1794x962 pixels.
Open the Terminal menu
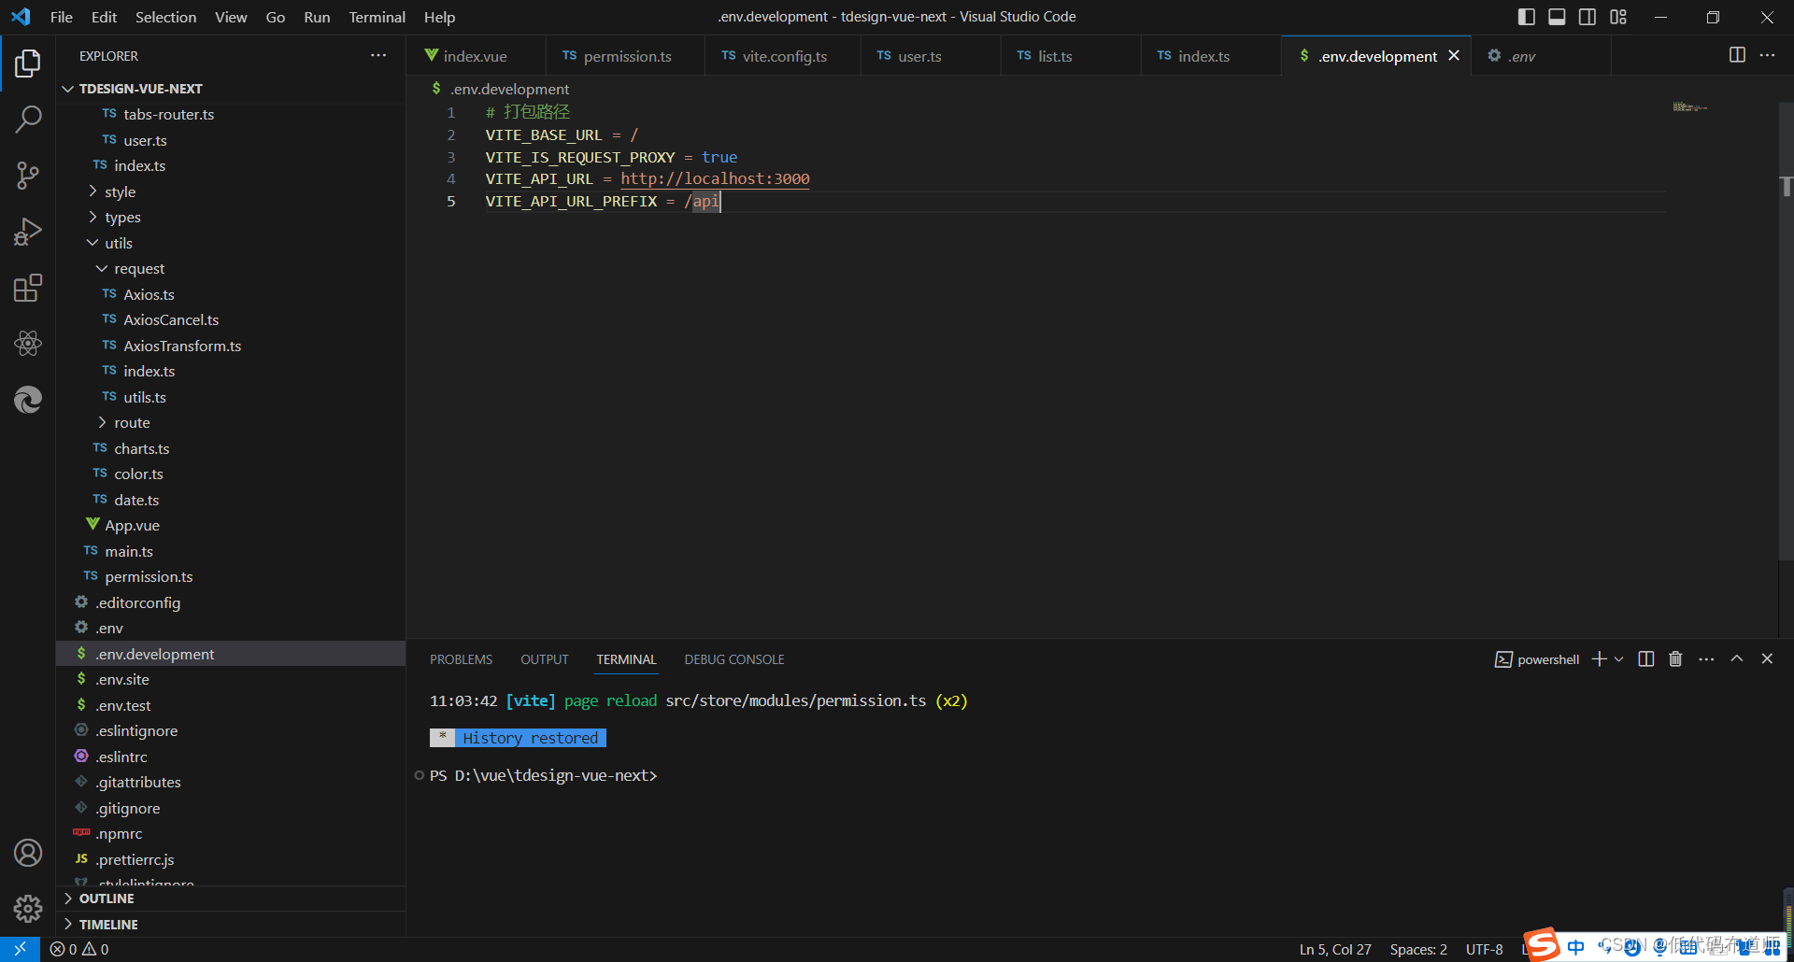point(377,17)
